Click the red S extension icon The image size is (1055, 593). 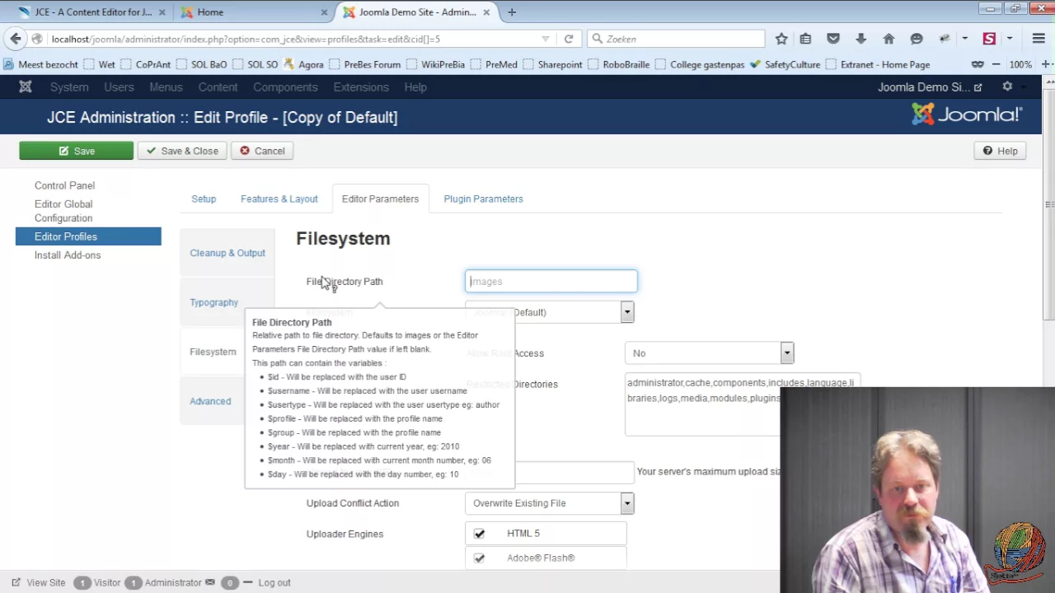[990, 39]
